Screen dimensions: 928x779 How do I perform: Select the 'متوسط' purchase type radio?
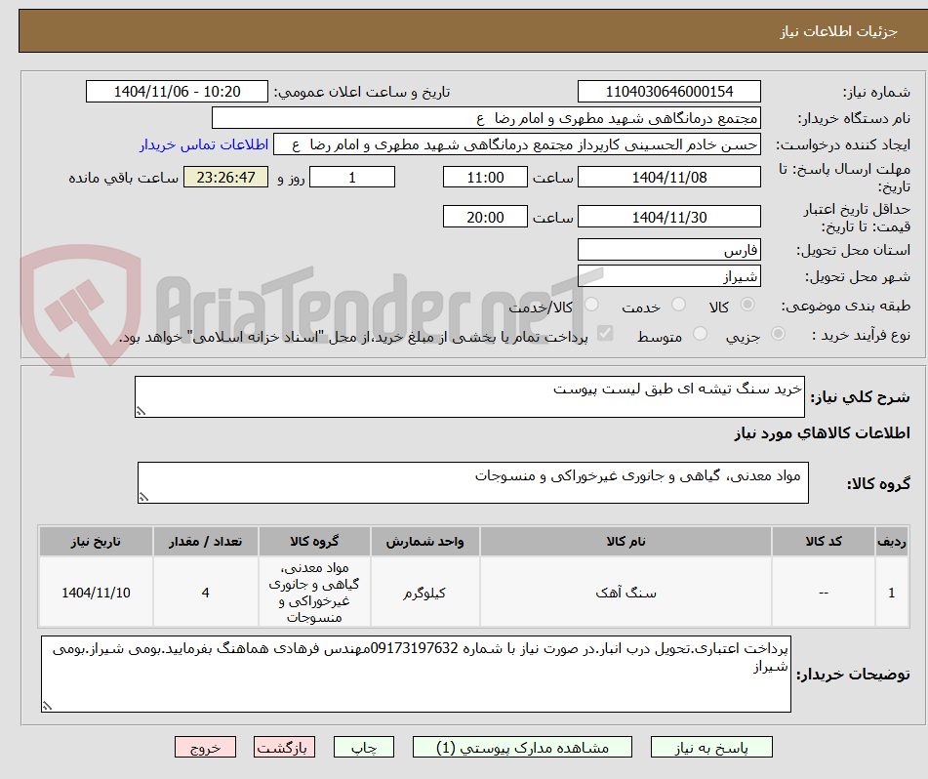point(700,334)
